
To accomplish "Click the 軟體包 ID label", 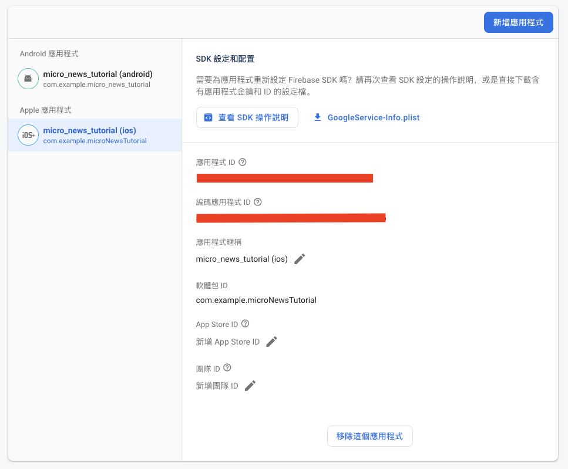I will [x=211, y=285].
